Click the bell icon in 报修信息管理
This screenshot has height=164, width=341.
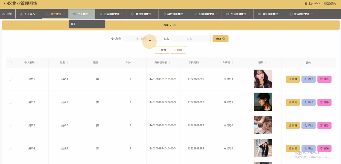196,14
